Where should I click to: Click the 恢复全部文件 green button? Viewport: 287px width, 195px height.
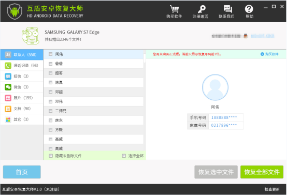click(262, 172)
